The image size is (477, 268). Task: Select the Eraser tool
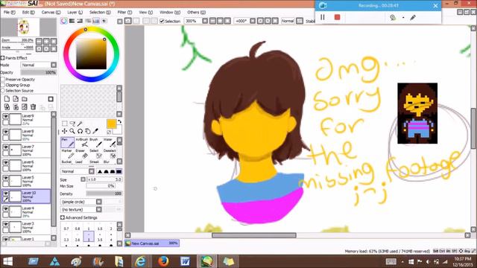click(x=81, y=154)
